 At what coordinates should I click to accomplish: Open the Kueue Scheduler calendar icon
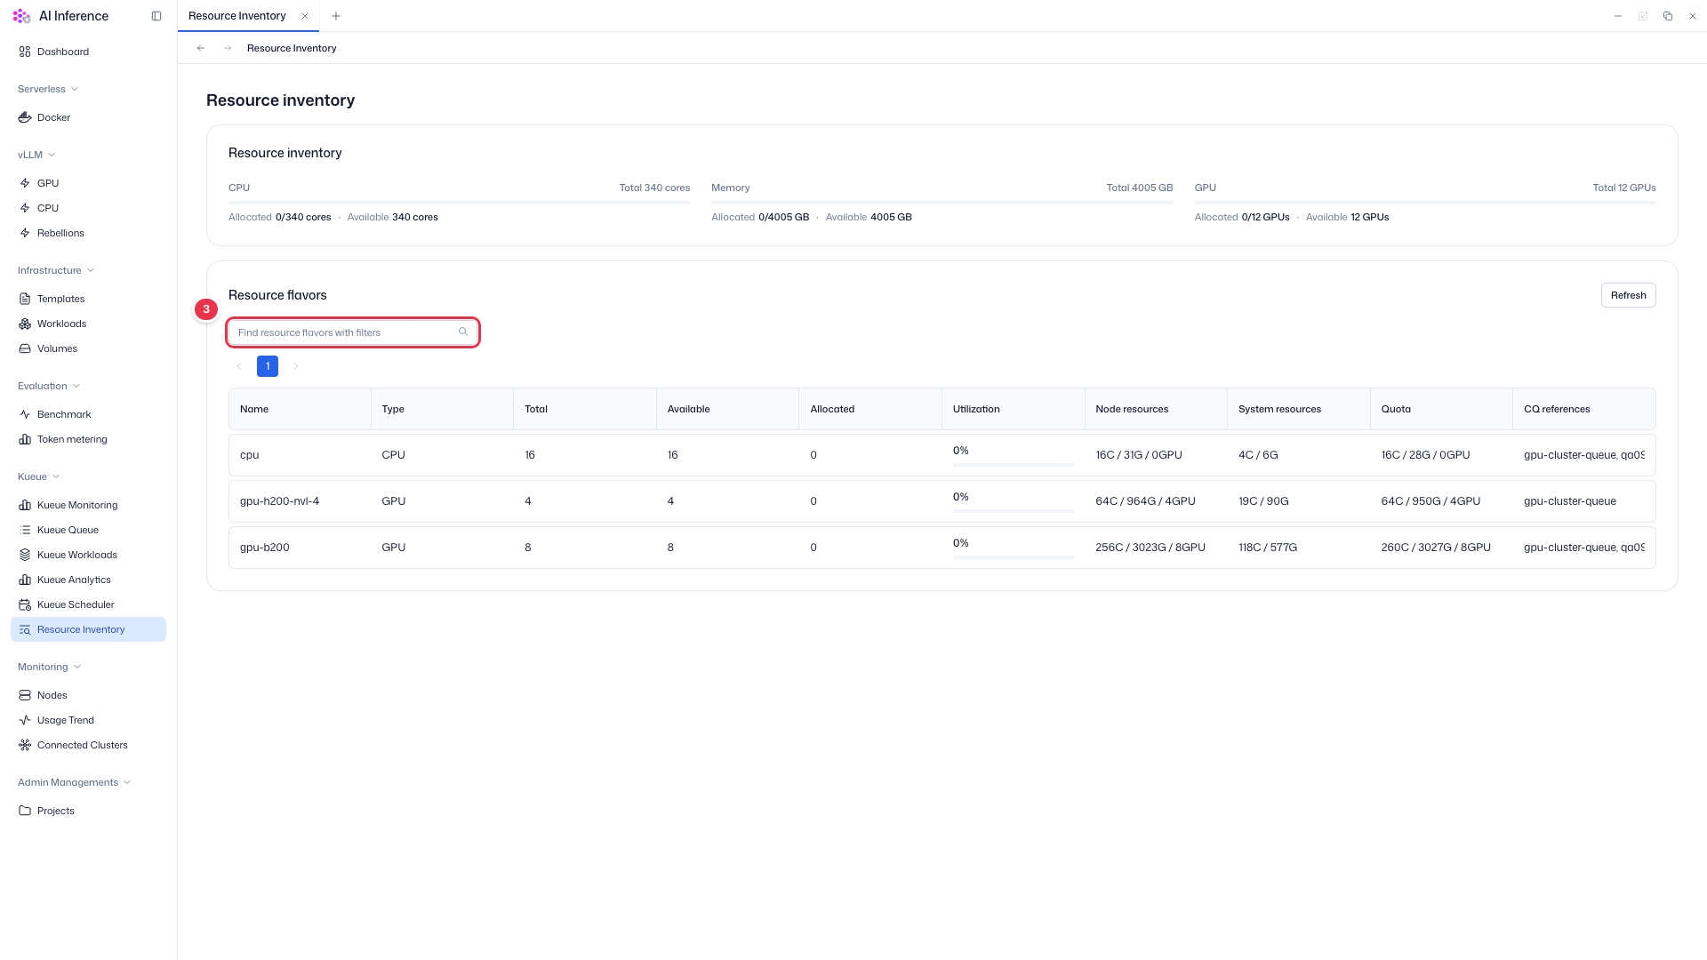pos(25,604)
